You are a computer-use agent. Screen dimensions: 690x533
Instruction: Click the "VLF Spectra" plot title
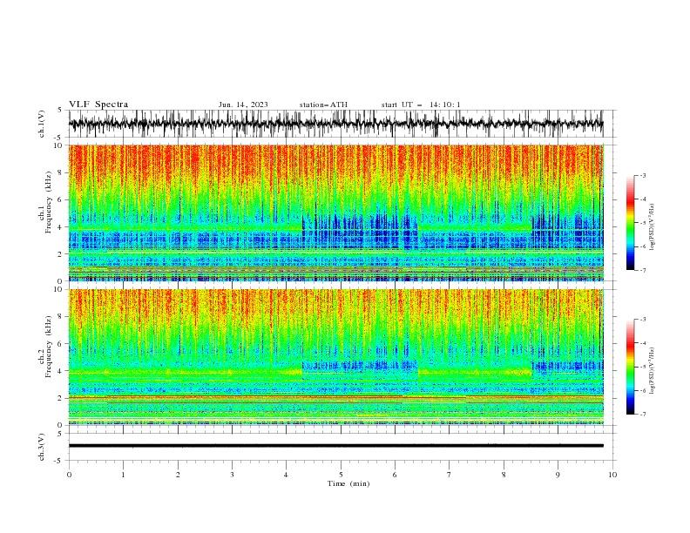[98, 105]
